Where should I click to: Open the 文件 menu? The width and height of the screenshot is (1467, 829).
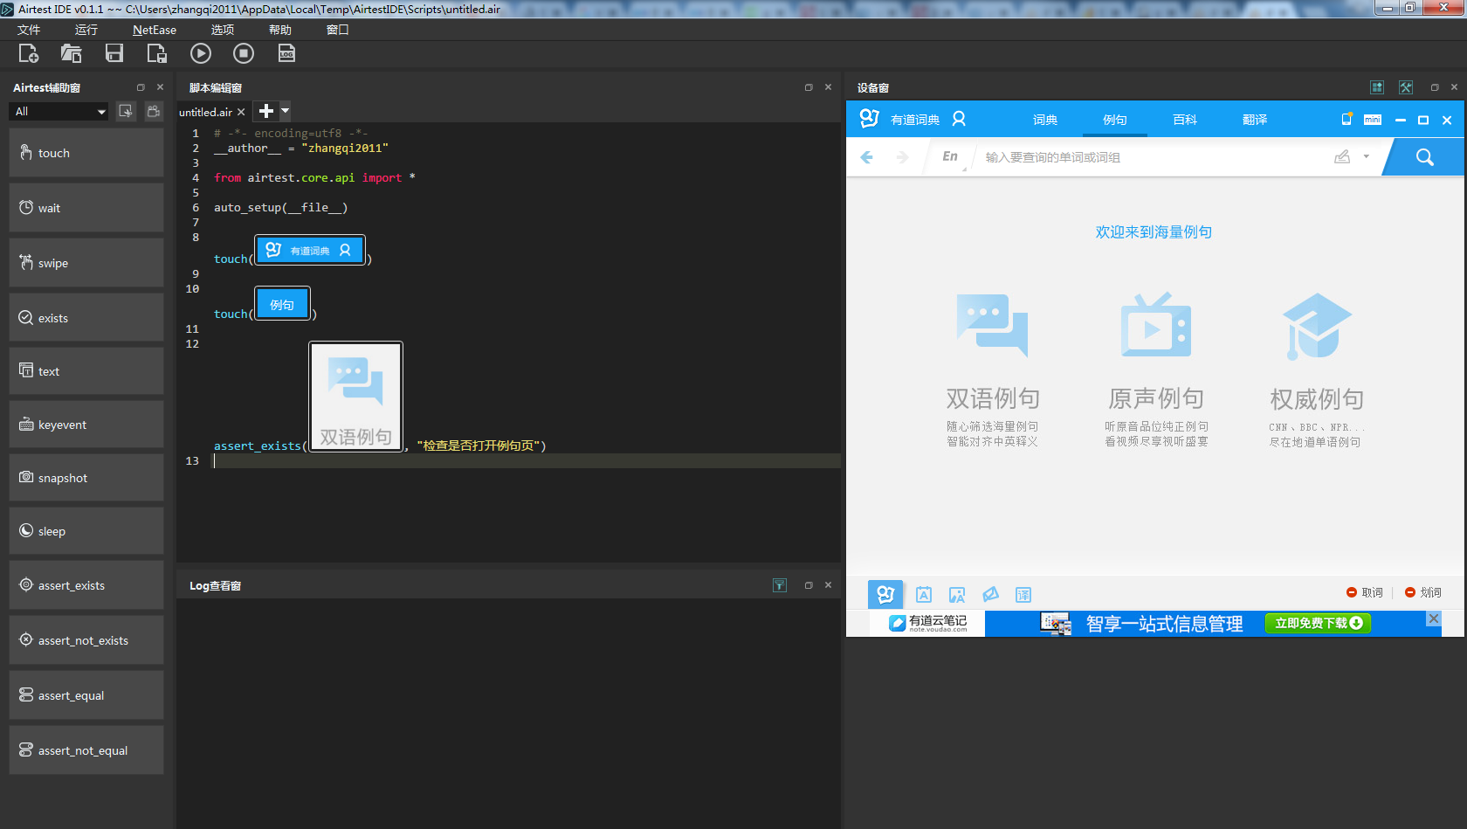[29, 30]
